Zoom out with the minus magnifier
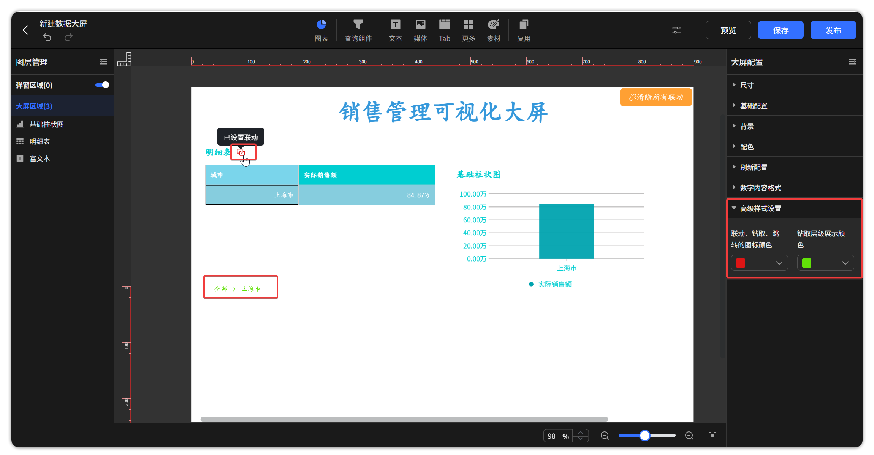The height and width of the screenshot is (455, 874). pyautogui.click(x=605, y=436)
